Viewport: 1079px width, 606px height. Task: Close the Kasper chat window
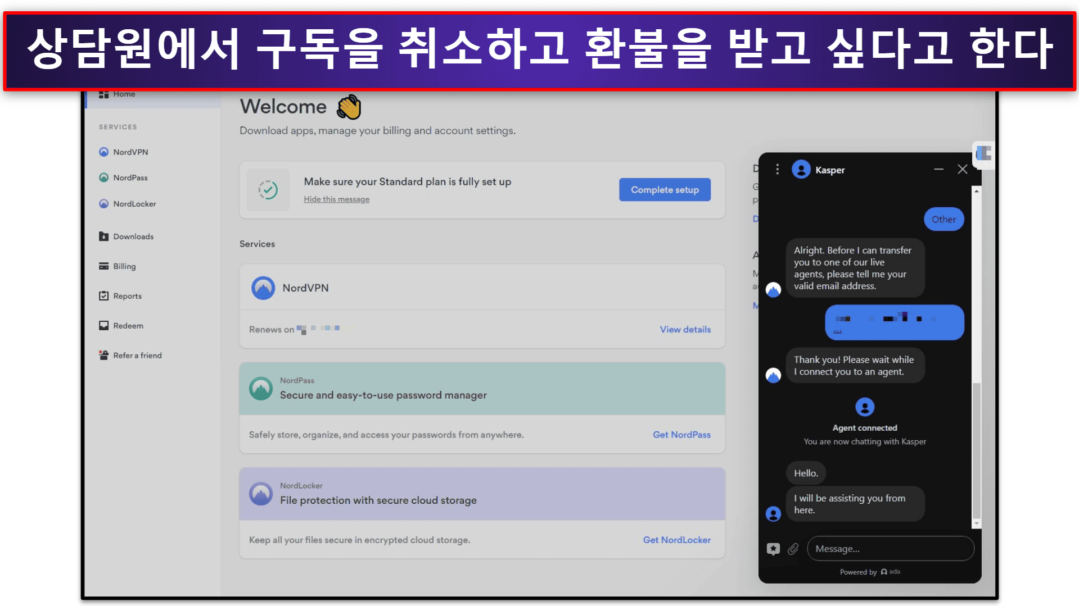[x=962, y=170]
